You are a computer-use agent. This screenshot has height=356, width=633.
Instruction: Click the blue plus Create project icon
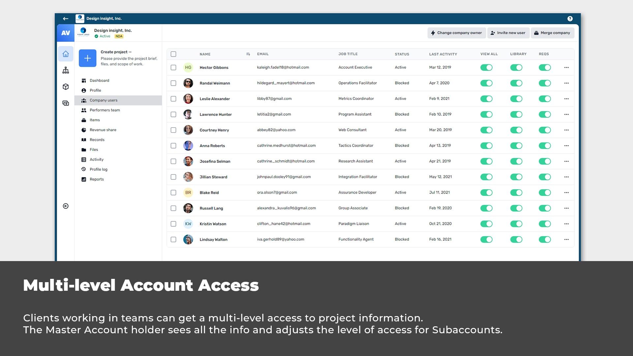point(87,58)
